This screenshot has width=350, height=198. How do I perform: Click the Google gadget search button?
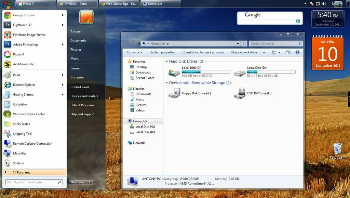coord(298,21)
